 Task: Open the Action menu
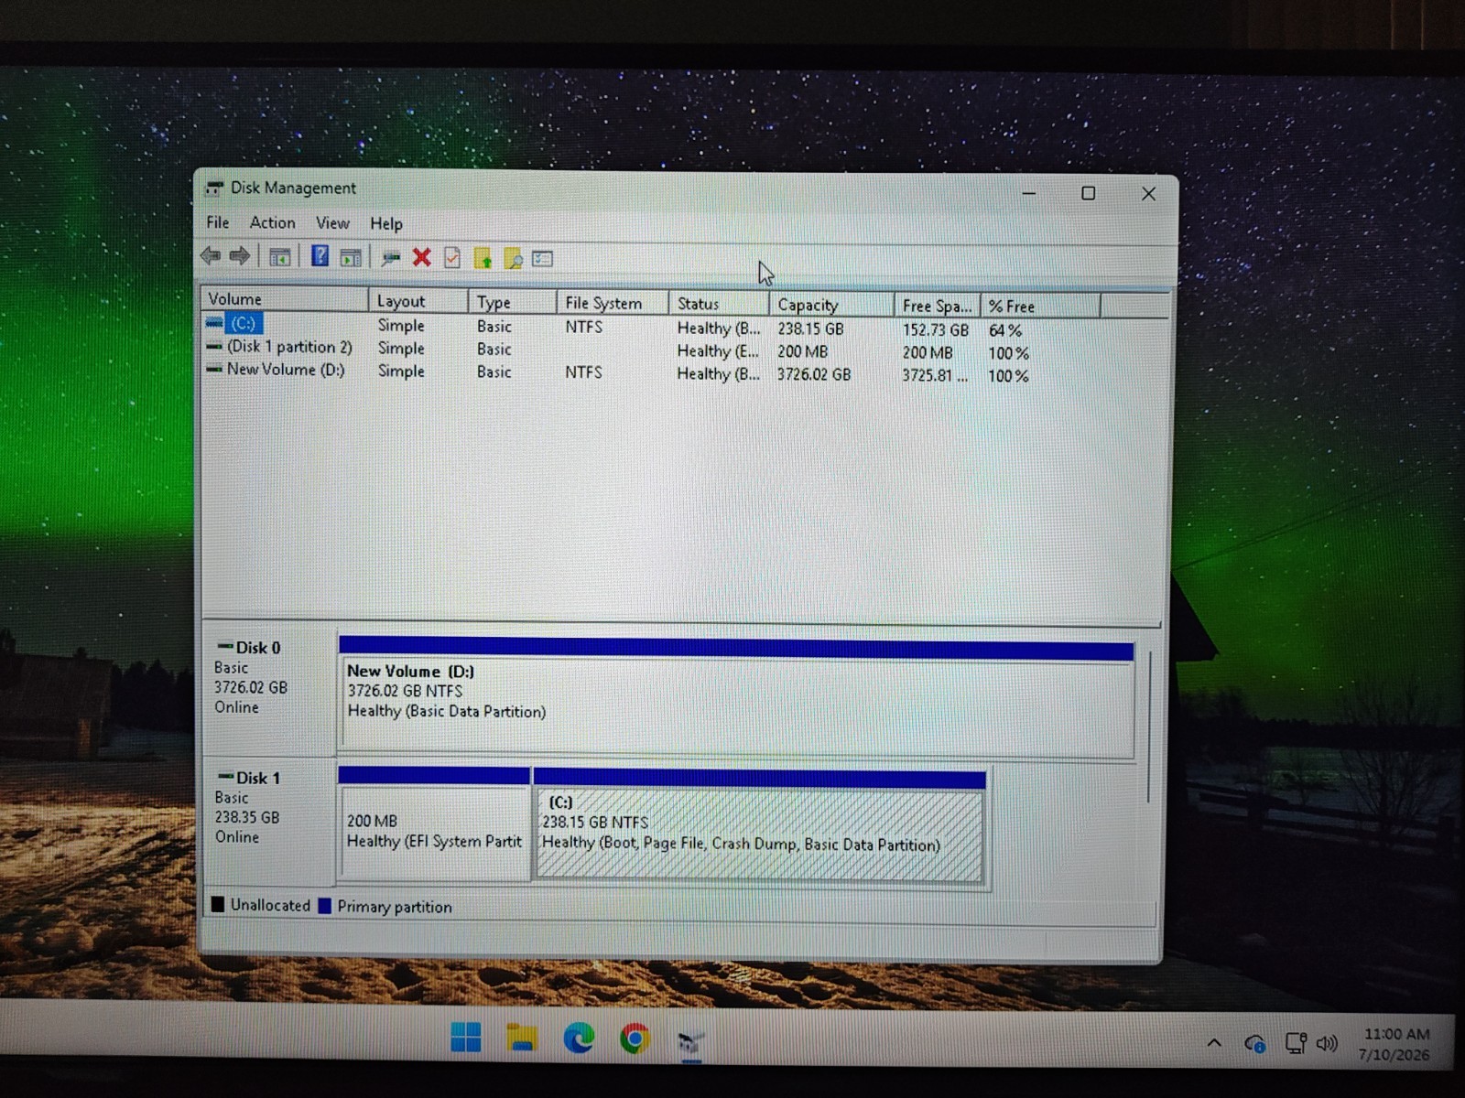pos(273,222)
